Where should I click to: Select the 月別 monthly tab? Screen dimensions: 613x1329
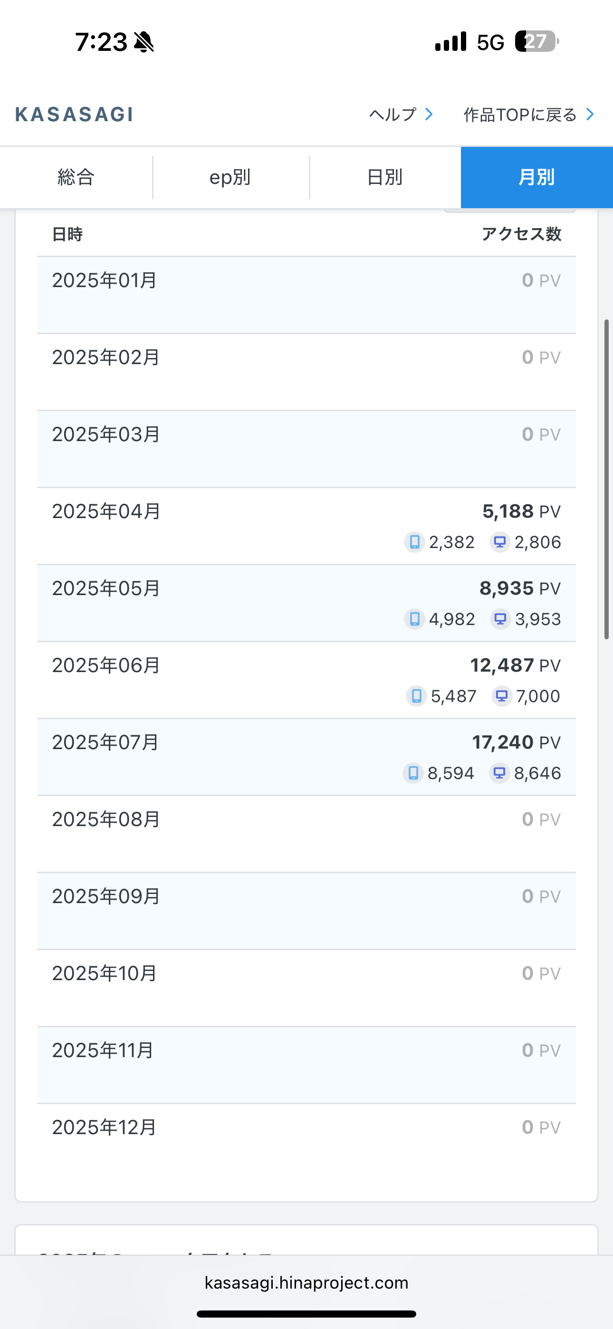pos(536,177)
